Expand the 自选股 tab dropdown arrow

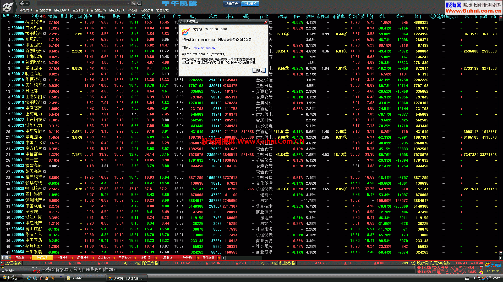click(x=30, y=258)
